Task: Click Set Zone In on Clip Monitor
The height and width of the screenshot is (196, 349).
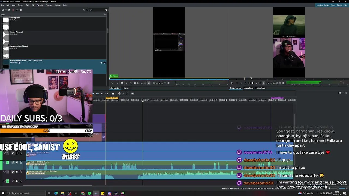Action: pyautogui.click(x=127, y=83)
